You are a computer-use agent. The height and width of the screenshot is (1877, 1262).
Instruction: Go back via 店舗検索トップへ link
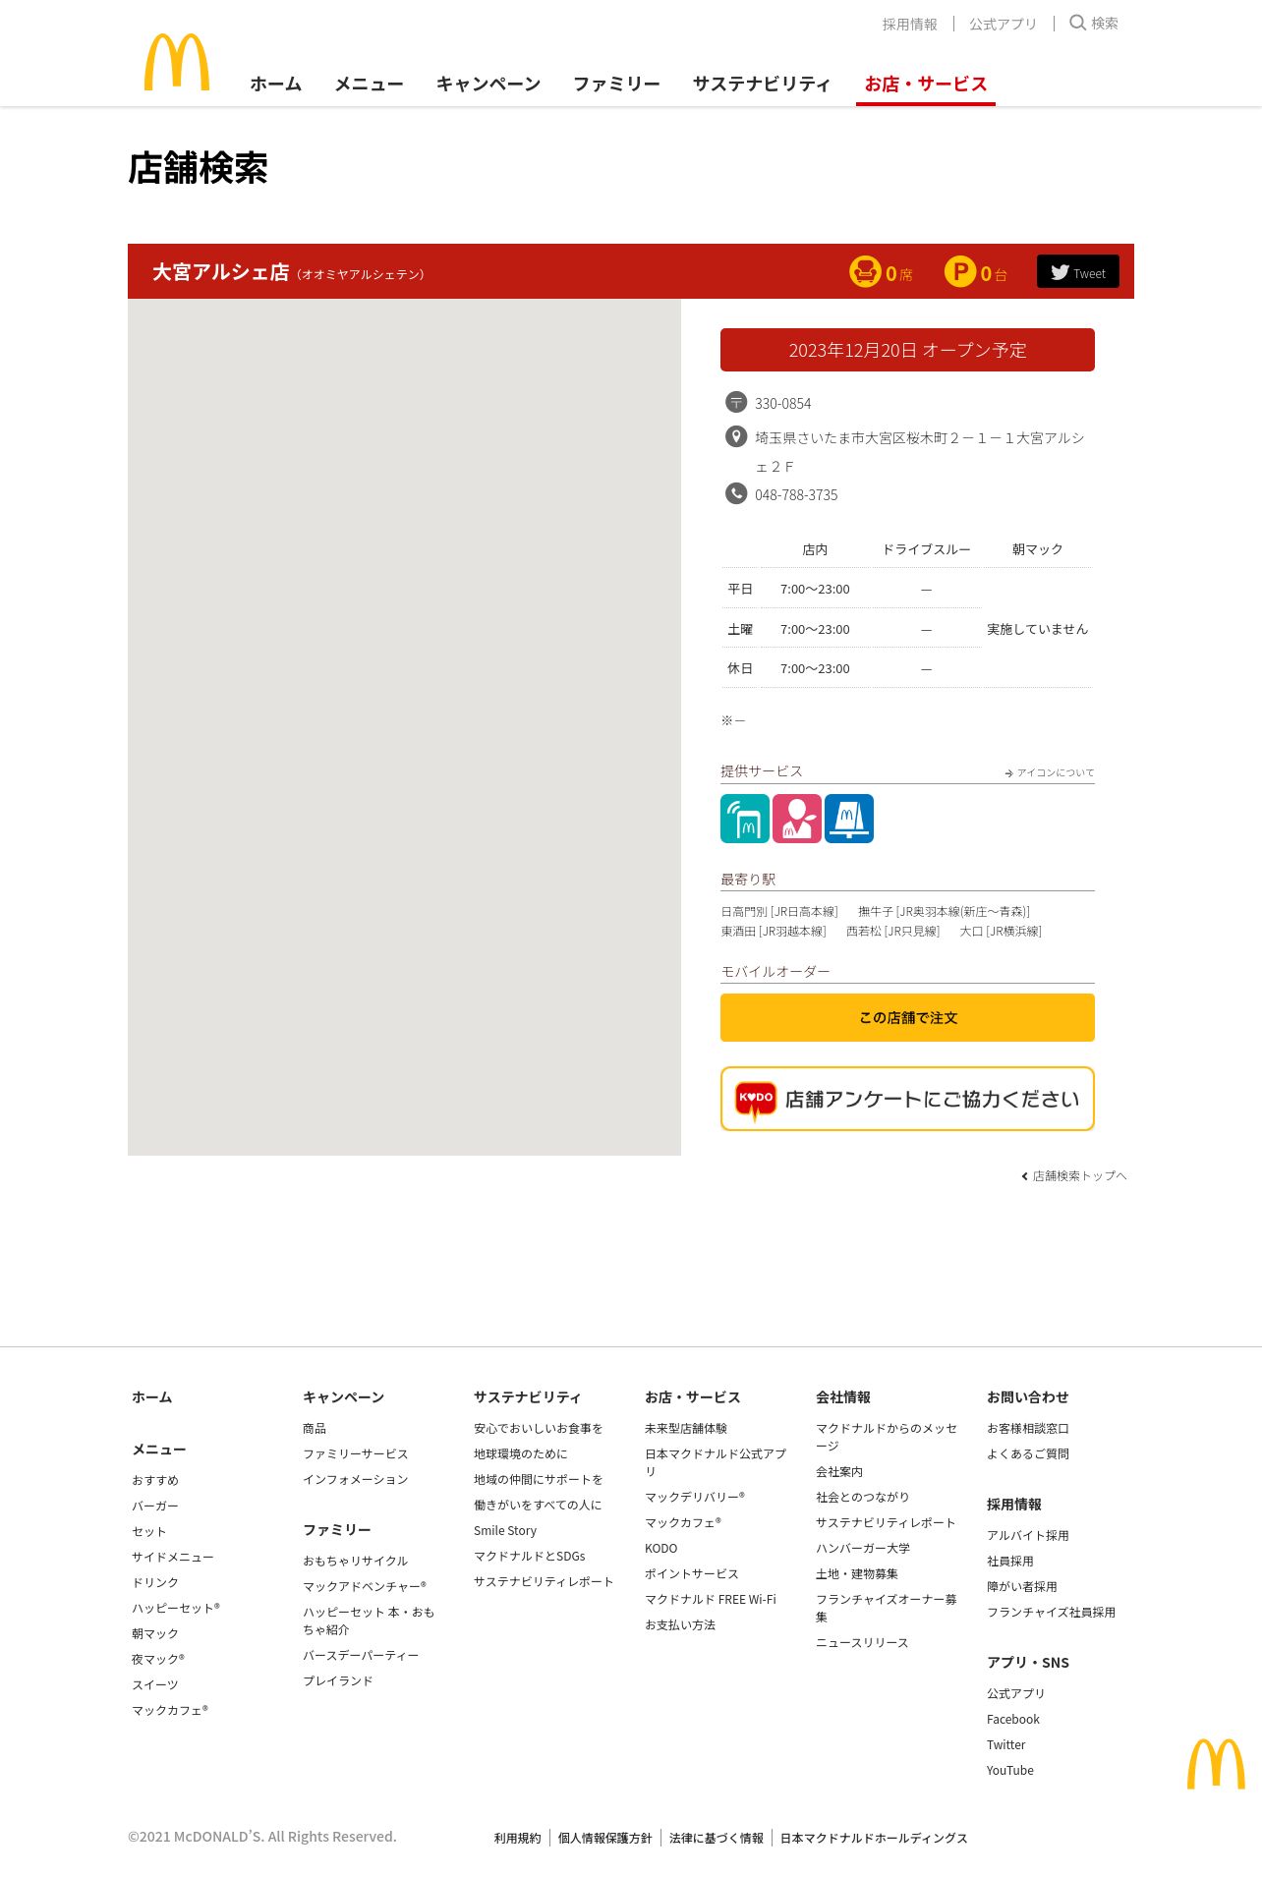point(1074,1175)
